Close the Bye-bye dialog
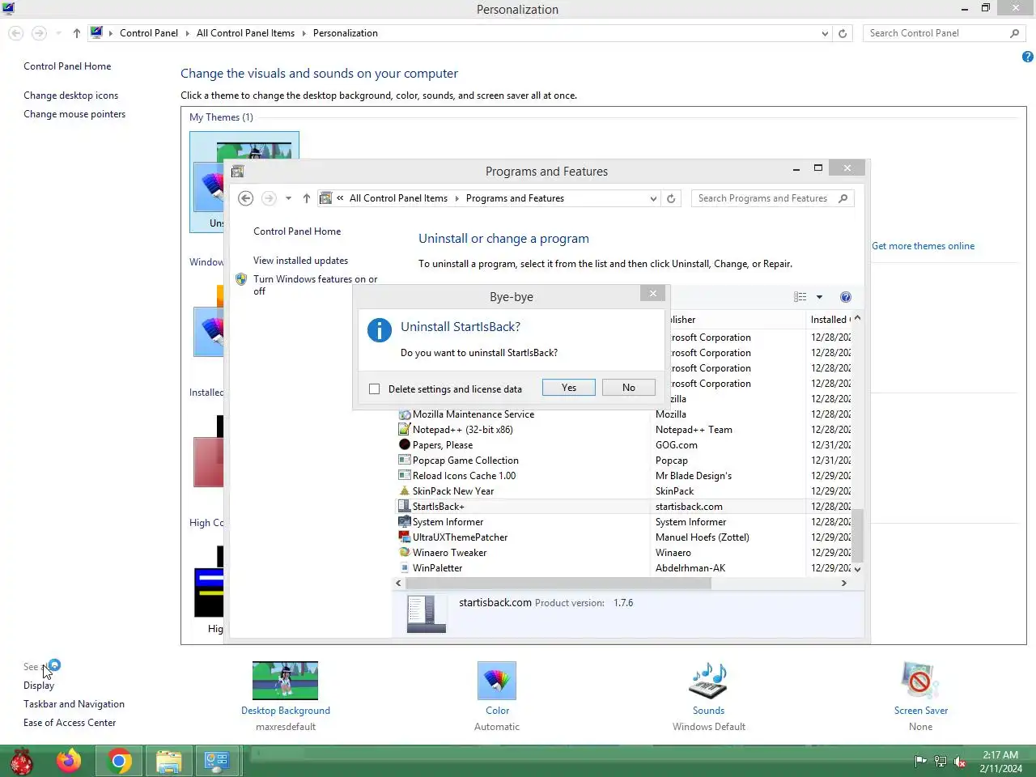The image size is (1036, 777). tap(653, 294)
